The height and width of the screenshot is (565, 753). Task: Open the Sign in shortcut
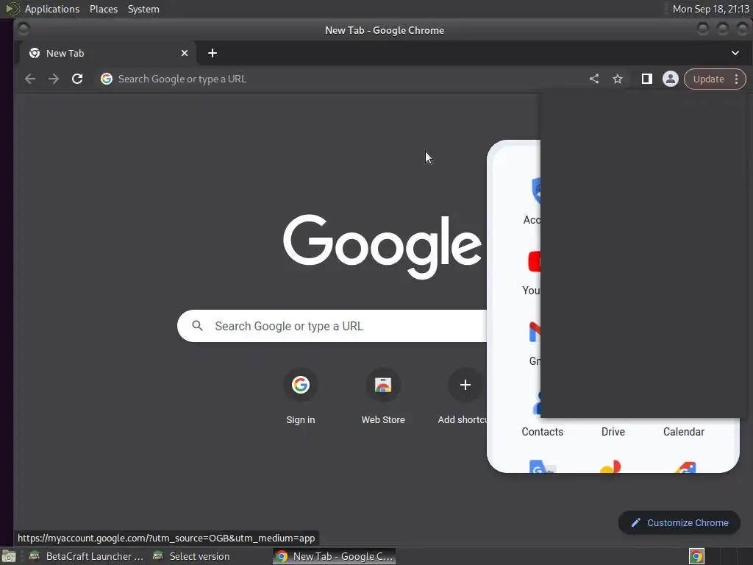301,397
